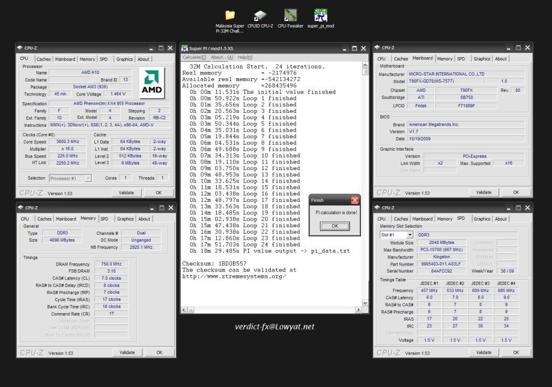Minimize the Super PI window
Viewport: 552px width, 387px height.
(345, 48)
